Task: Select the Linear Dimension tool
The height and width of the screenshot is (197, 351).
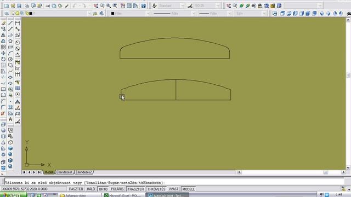Action: click(18, 23)
